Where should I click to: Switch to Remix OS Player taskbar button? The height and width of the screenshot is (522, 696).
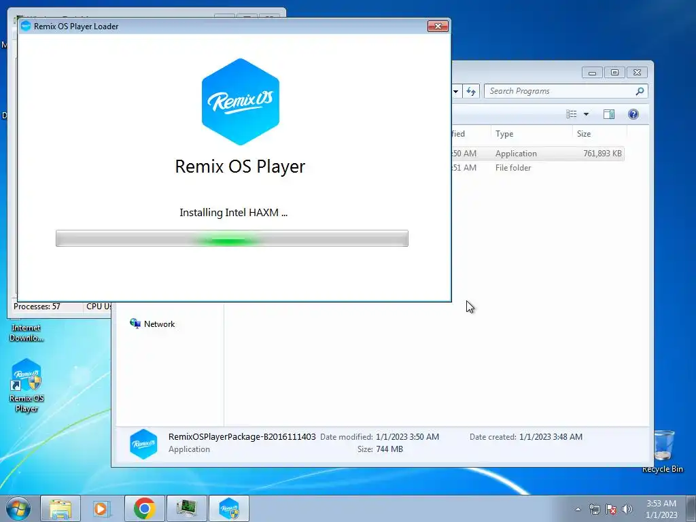tap(228, 508)
